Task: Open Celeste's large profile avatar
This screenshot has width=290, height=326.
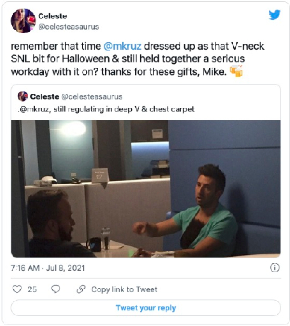Action: click(x=23, y=21)
